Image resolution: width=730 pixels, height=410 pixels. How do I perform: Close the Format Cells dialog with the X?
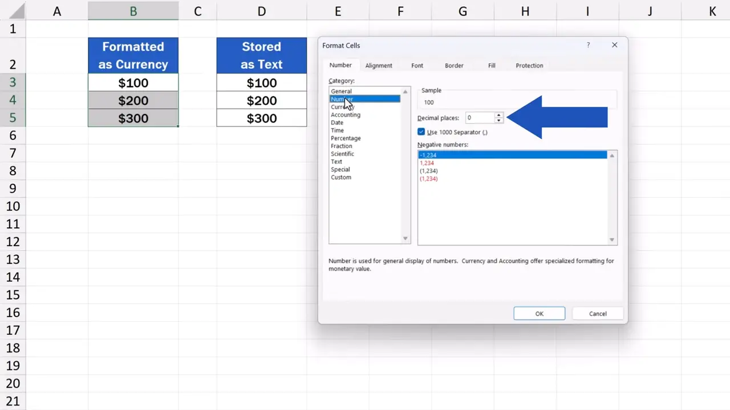(614, 45)
